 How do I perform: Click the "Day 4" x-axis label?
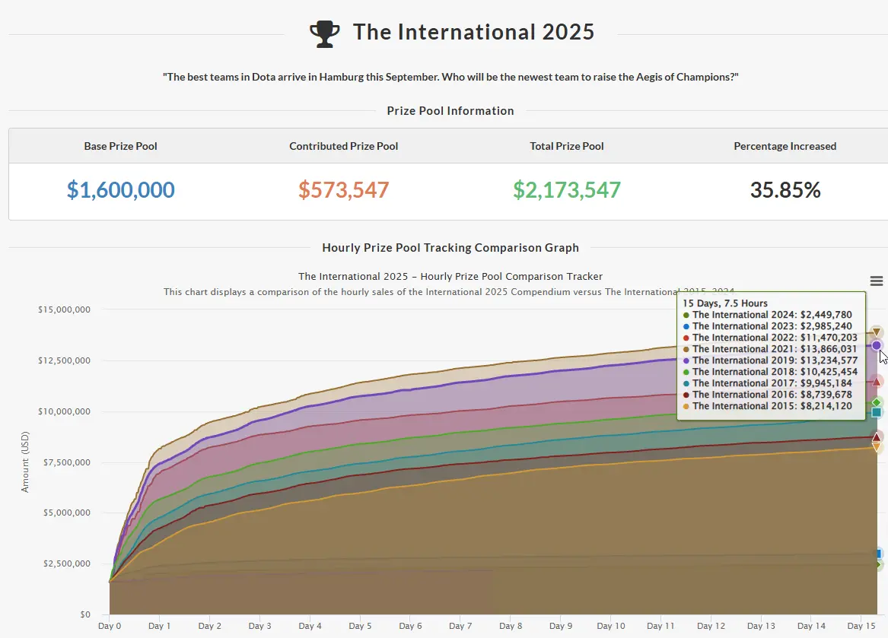tap(310, 626)
